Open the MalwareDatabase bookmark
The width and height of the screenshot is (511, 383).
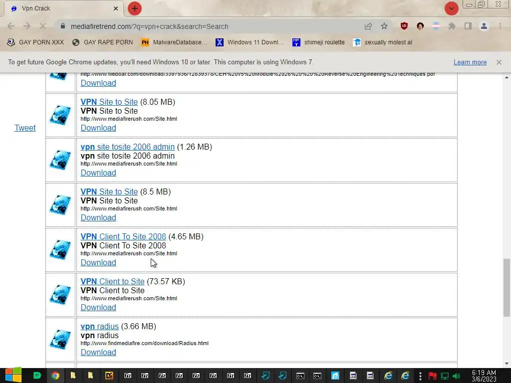pyautogui.click(x=174, y=42)
